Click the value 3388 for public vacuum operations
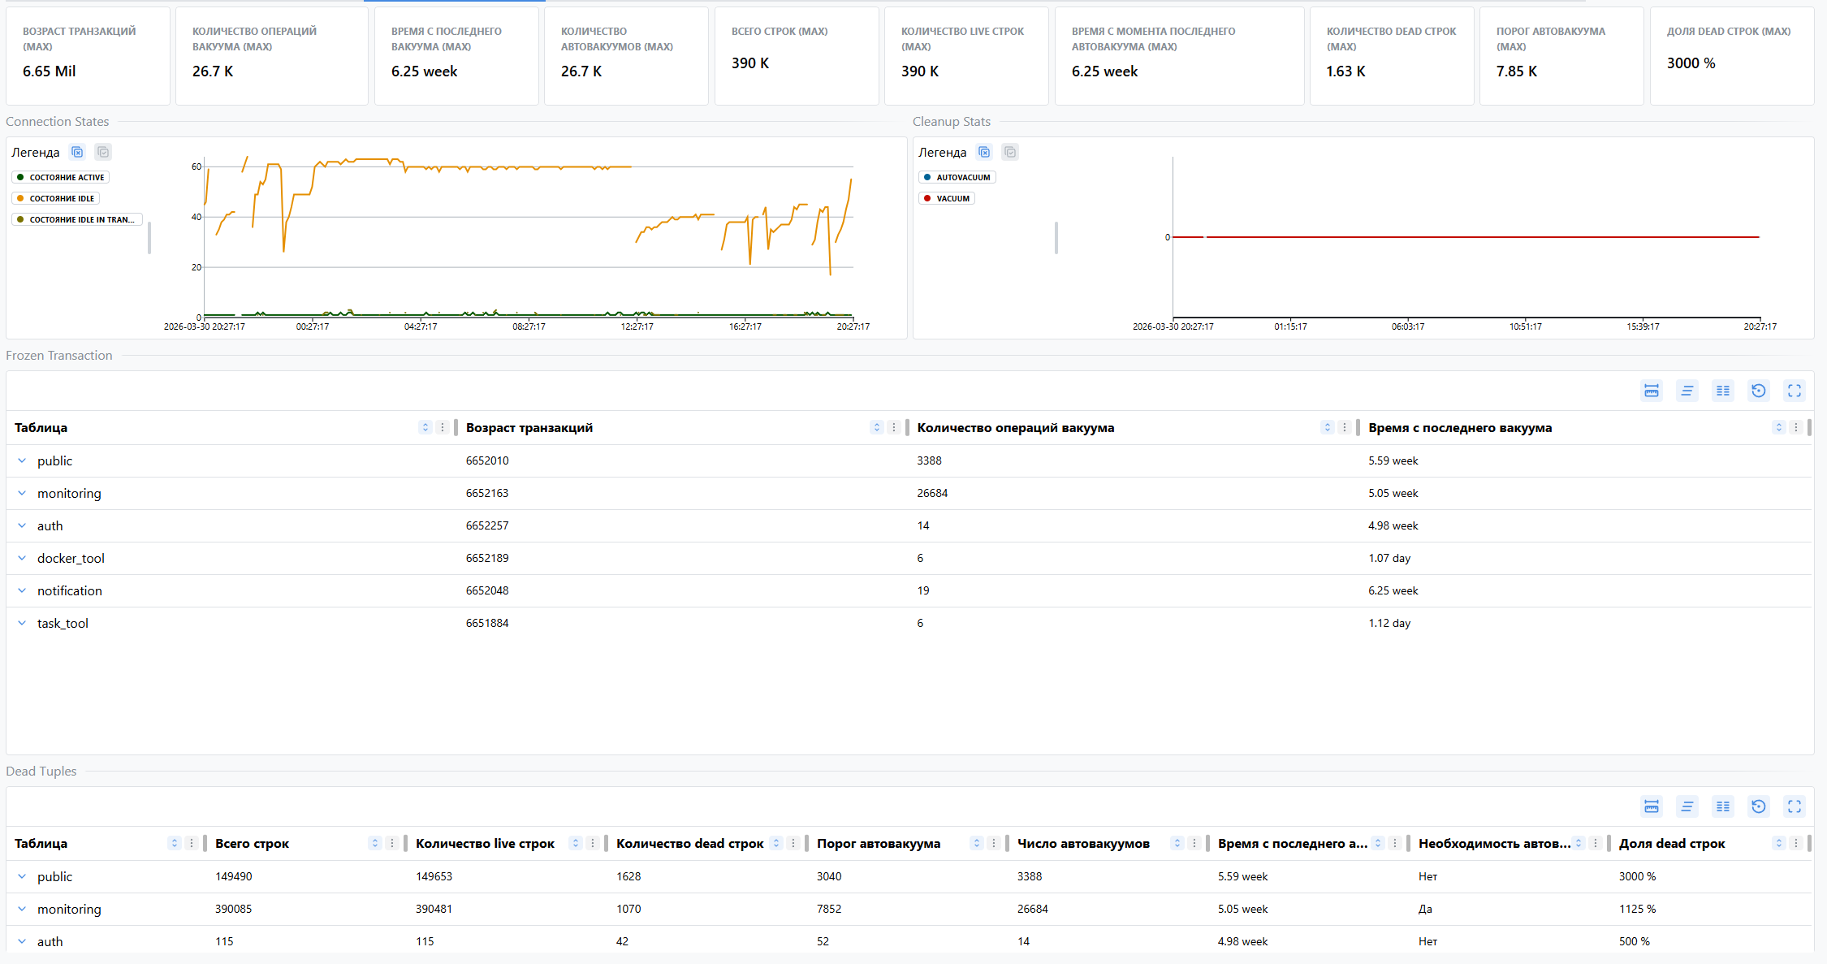 (929, 460)
